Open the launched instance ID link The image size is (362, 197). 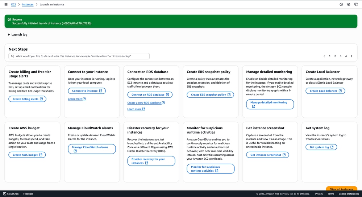tap(76, 24)
